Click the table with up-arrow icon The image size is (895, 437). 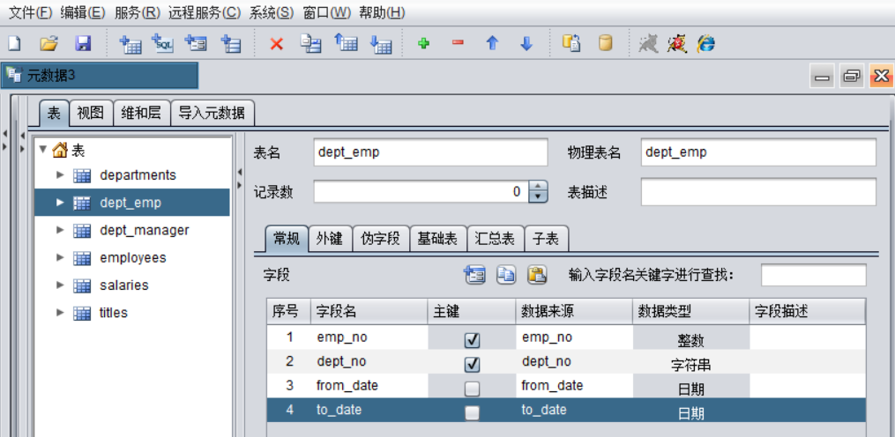(x=346, y=43)
